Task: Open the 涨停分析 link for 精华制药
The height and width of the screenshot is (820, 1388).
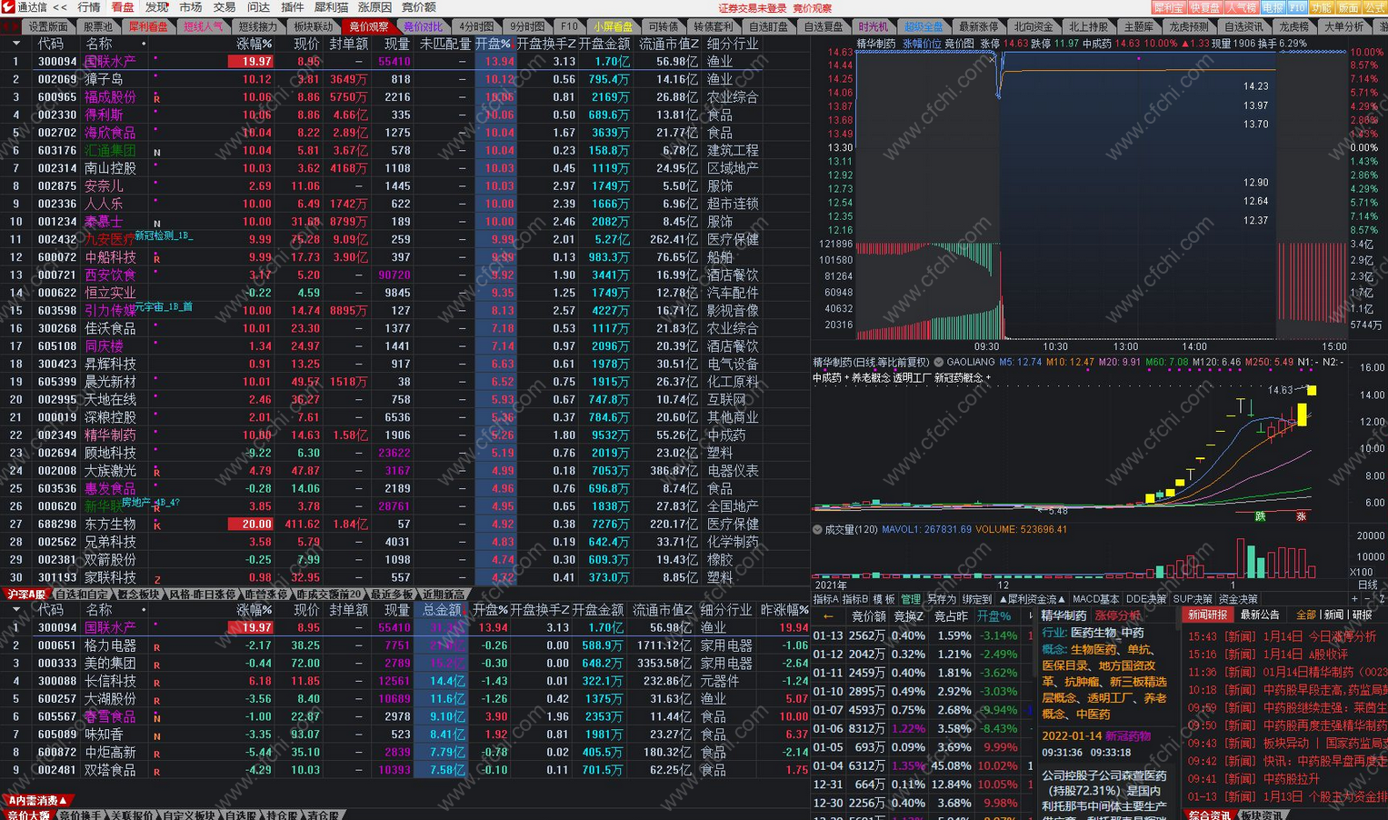Action: [1117, 616]
